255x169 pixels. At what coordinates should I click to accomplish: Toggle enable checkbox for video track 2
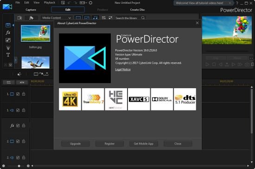18,141
